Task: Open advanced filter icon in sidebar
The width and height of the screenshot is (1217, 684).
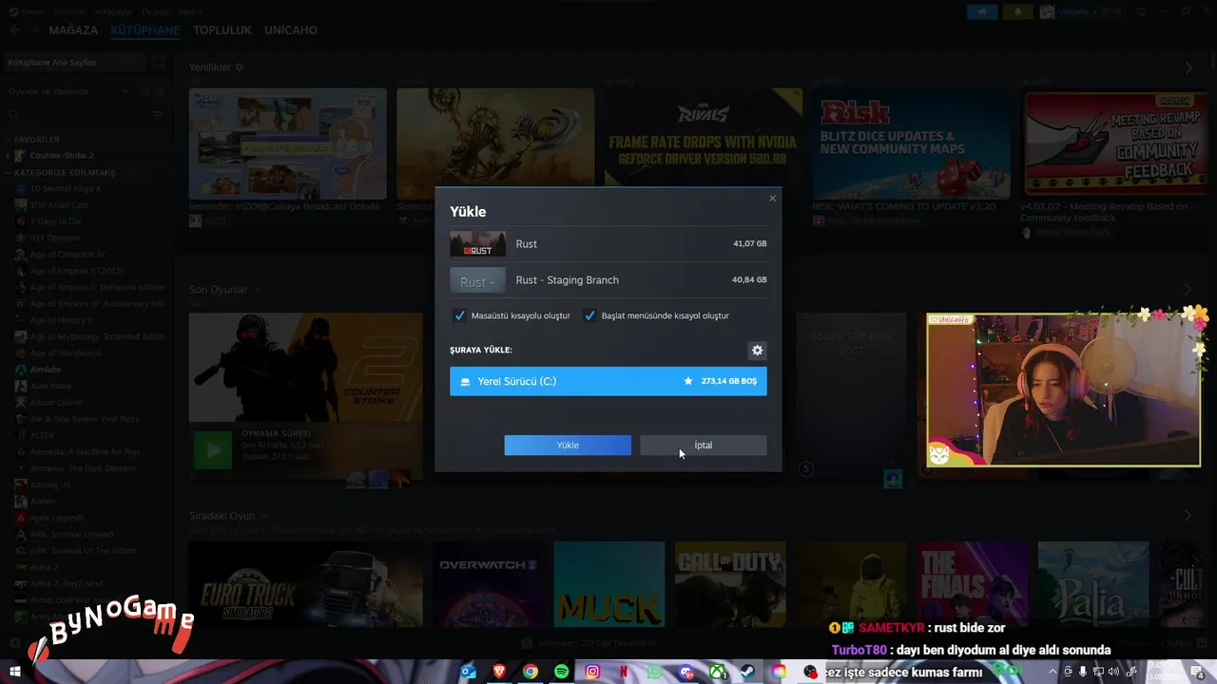Action: pyautogui.click(x=158, y=115)
